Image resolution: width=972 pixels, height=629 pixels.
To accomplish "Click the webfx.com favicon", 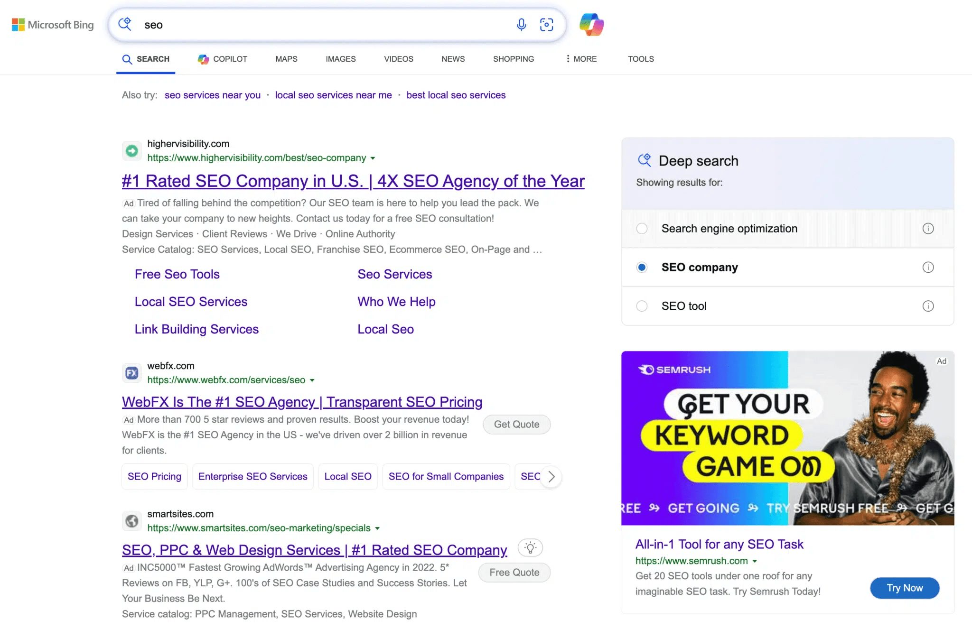I will pos(131,373).
